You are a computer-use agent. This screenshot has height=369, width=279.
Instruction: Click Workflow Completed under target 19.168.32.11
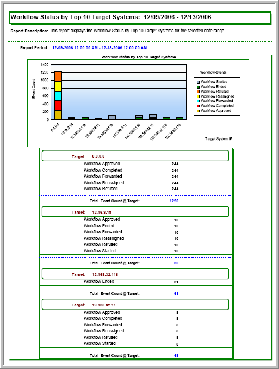click(x=103, y=318)
